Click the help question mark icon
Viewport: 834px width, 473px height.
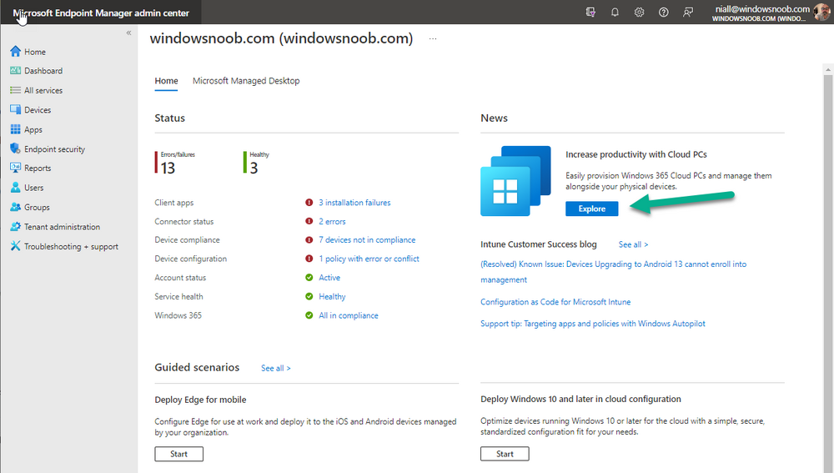click(x=664, y=12)
